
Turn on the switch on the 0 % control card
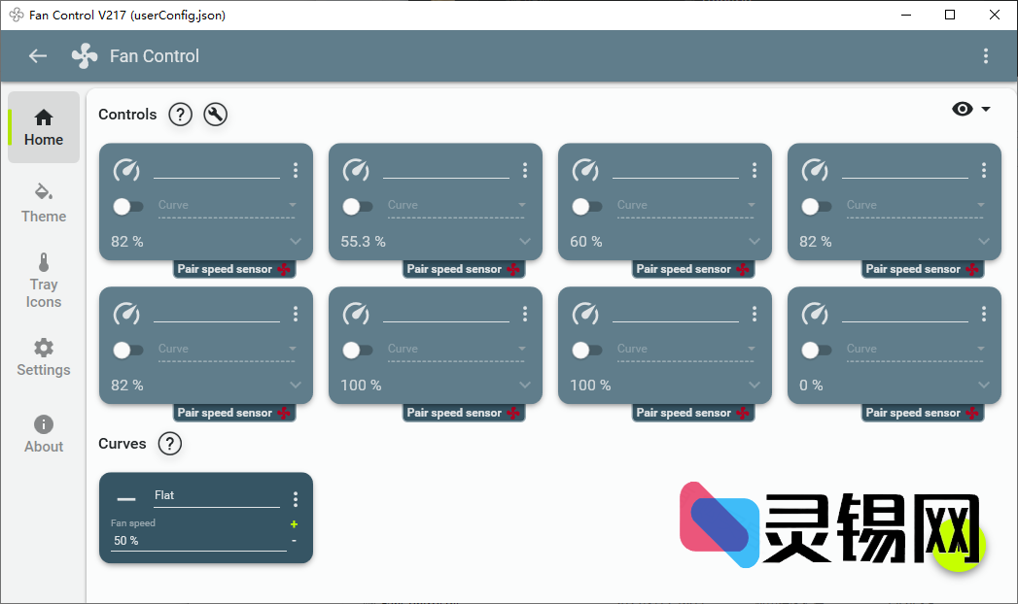coord(816,350)
